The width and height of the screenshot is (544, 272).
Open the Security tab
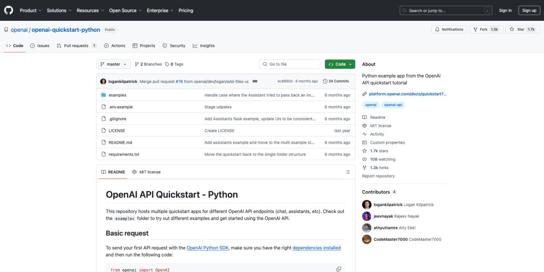point(174,45)
